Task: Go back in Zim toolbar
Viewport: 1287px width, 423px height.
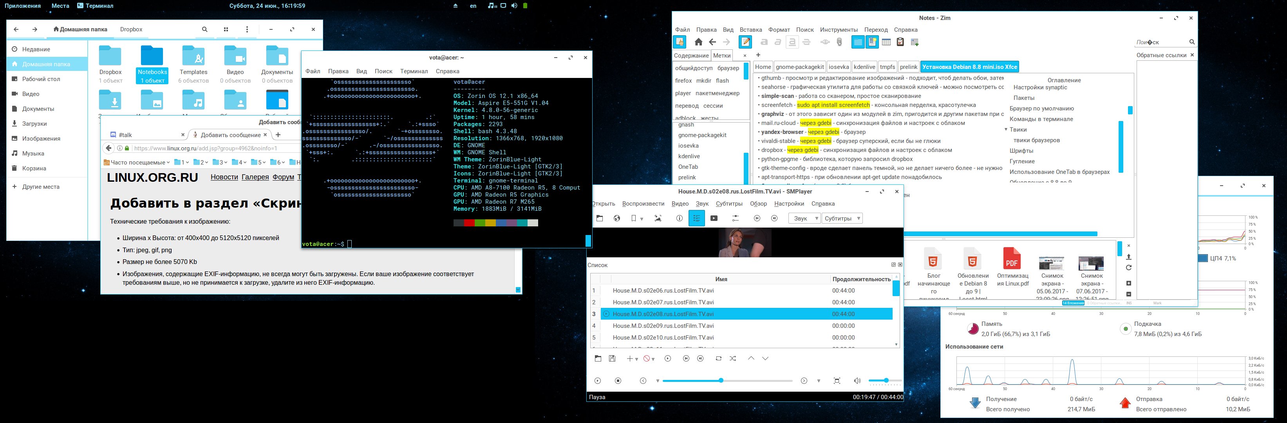Action: pos(712,42)
